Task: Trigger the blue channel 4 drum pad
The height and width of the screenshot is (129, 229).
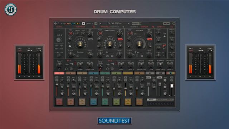Action: 93,102
